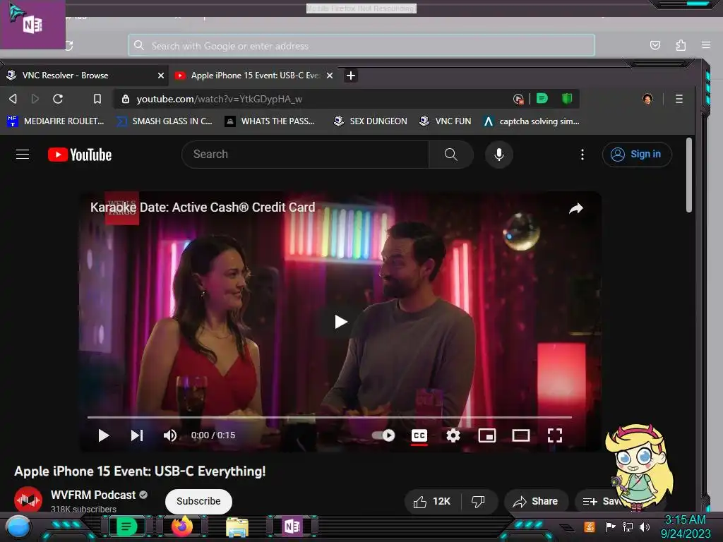Screen dimensions: 723x542
Task: Like the video with 12K thumbs up
Action: (x=432, y=502)
